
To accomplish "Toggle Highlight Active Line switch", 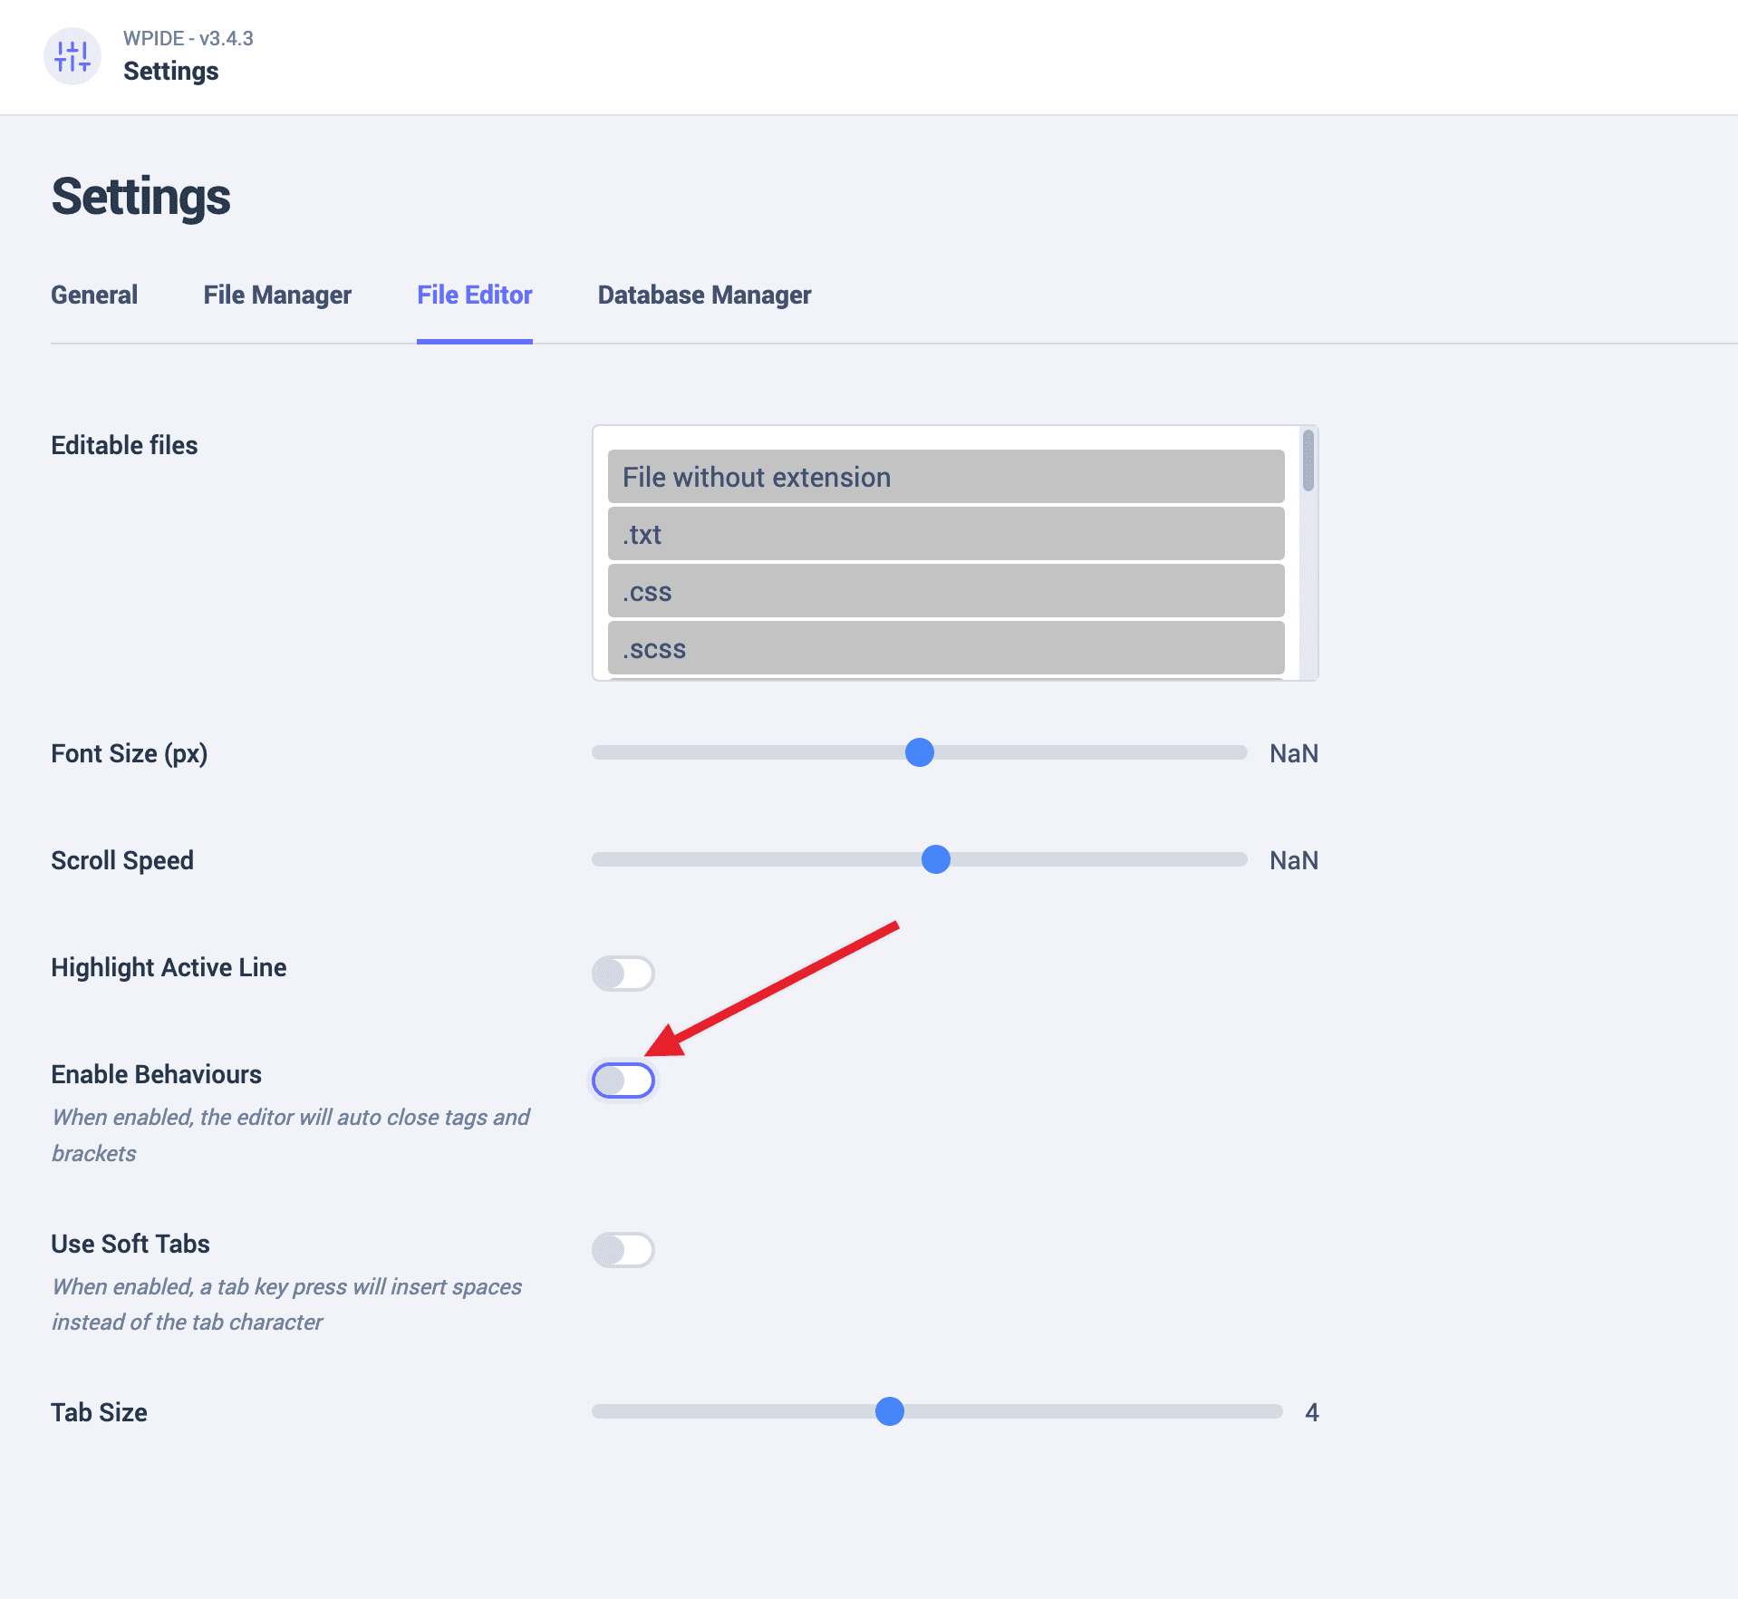I will pos(623,974).
